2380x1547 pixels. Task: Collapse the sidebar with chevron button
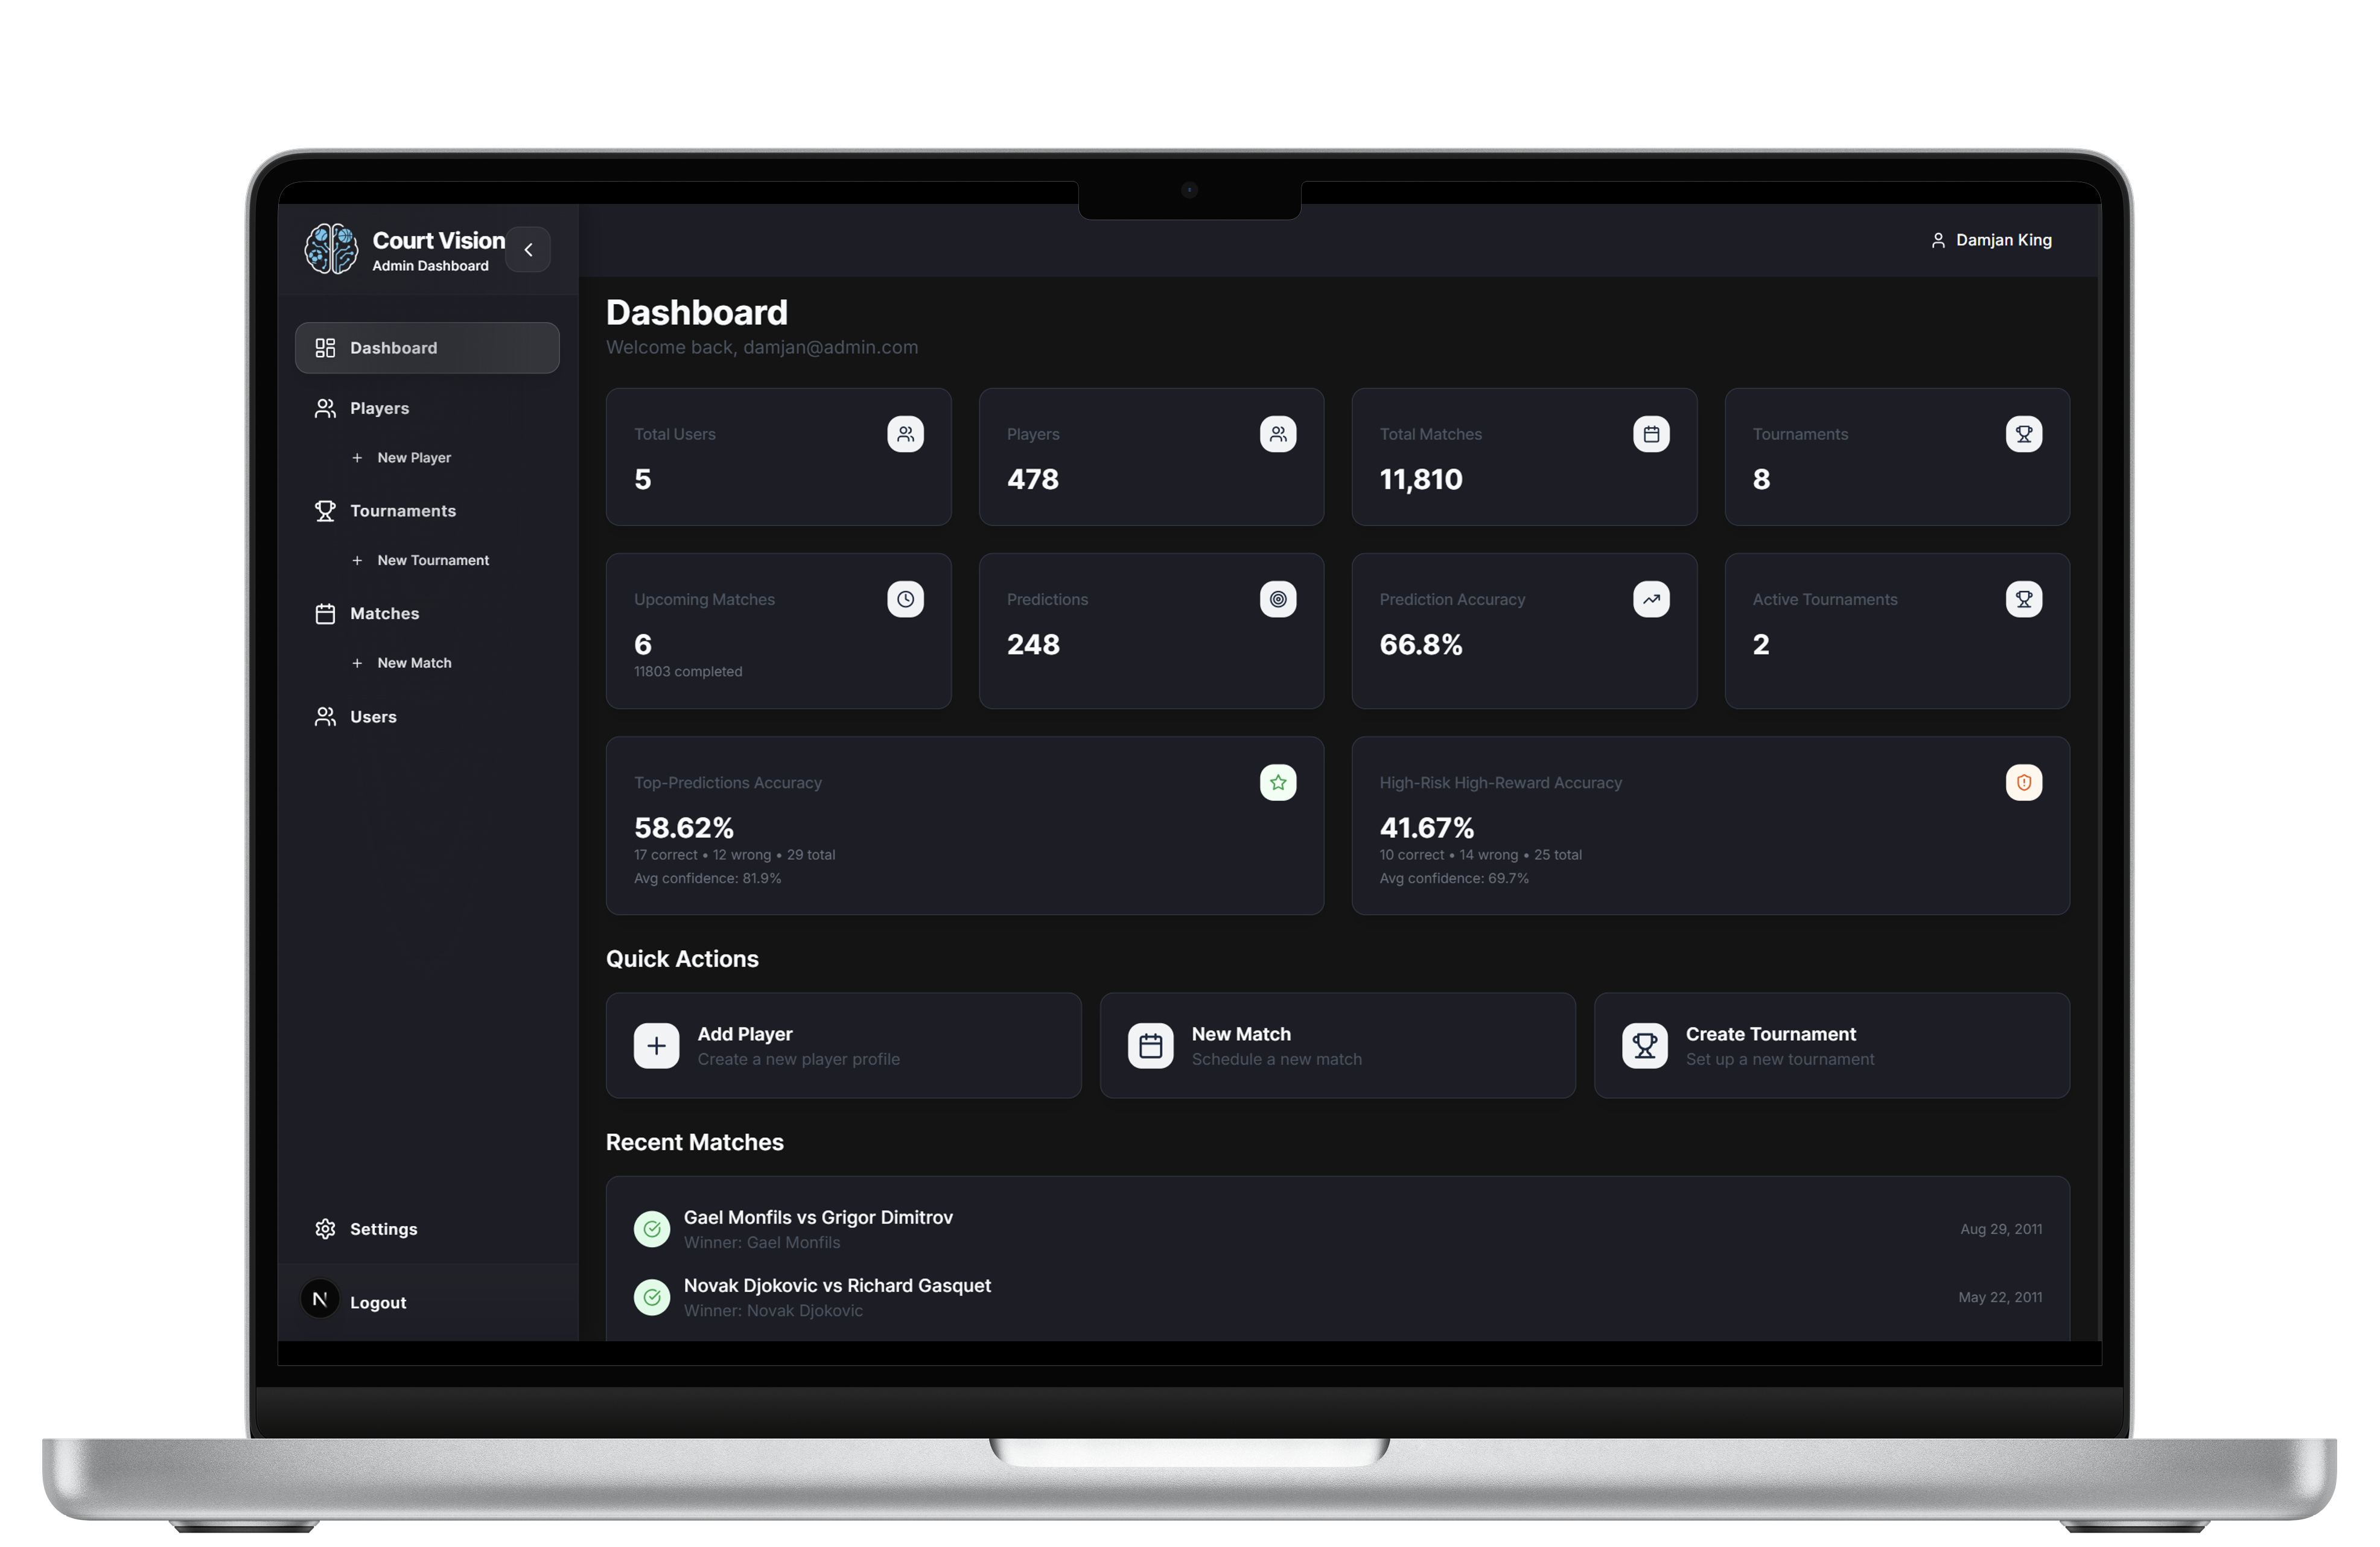pos(528,250)
